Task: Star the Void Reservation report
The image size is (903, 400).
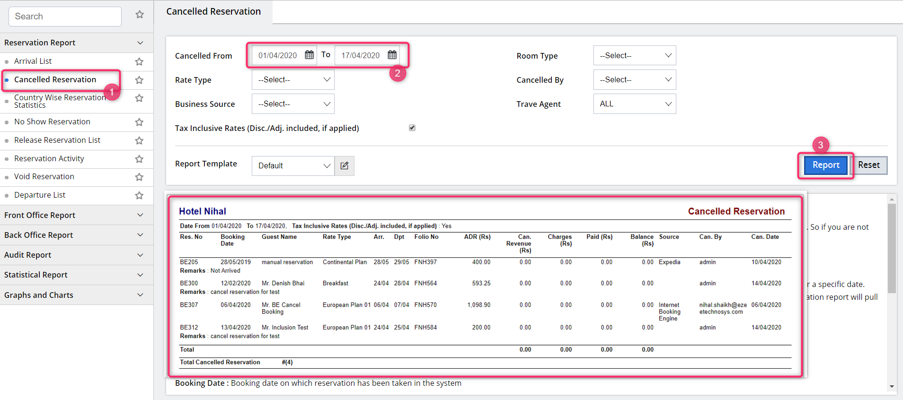Action: [139, 177]
